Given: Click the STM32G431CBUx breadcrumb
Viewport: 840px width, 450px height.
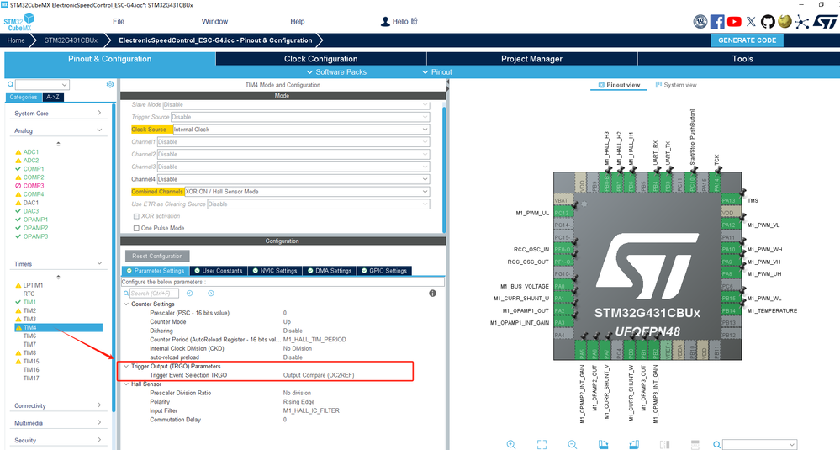Looking at the screenshot, I should click(x=71, y=40).
